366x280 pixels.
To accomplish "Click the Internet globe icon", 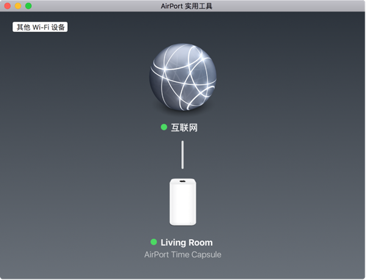I will 182,76.
